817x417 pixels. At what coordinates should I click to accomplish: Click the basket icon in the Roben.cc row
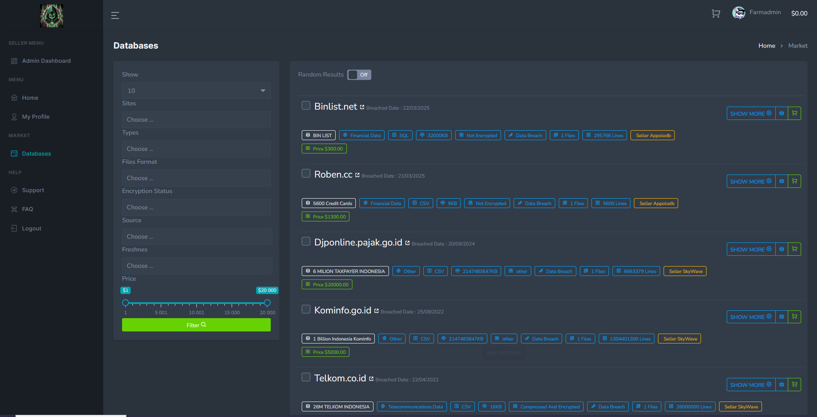click(782, 181)
